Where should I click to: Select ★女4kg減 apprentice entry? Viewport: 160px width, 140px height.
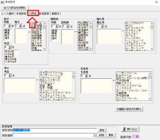click(11, 59)
